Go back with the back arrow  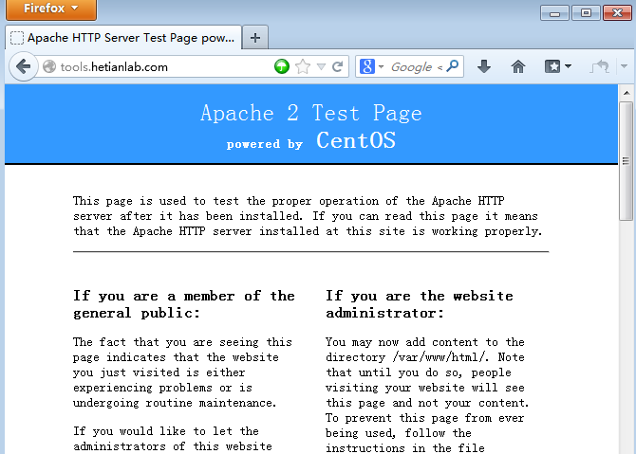23,66
